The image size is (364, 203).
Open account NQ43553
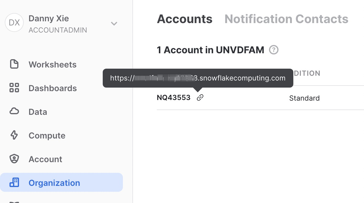pyautogui.click(x=173, y=97)
